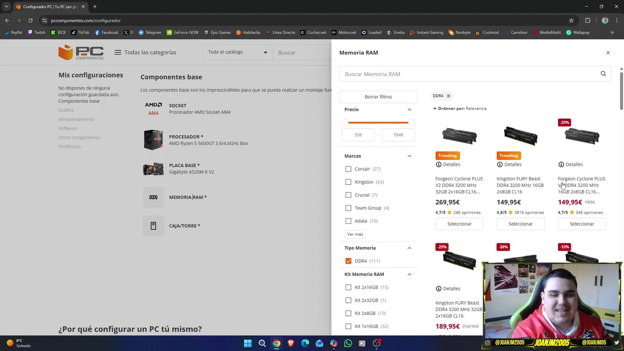The height and width of the screenshot is (351, 624).
Task: Select Gráfica in Mis configuraciones
Action: (66, 110)
